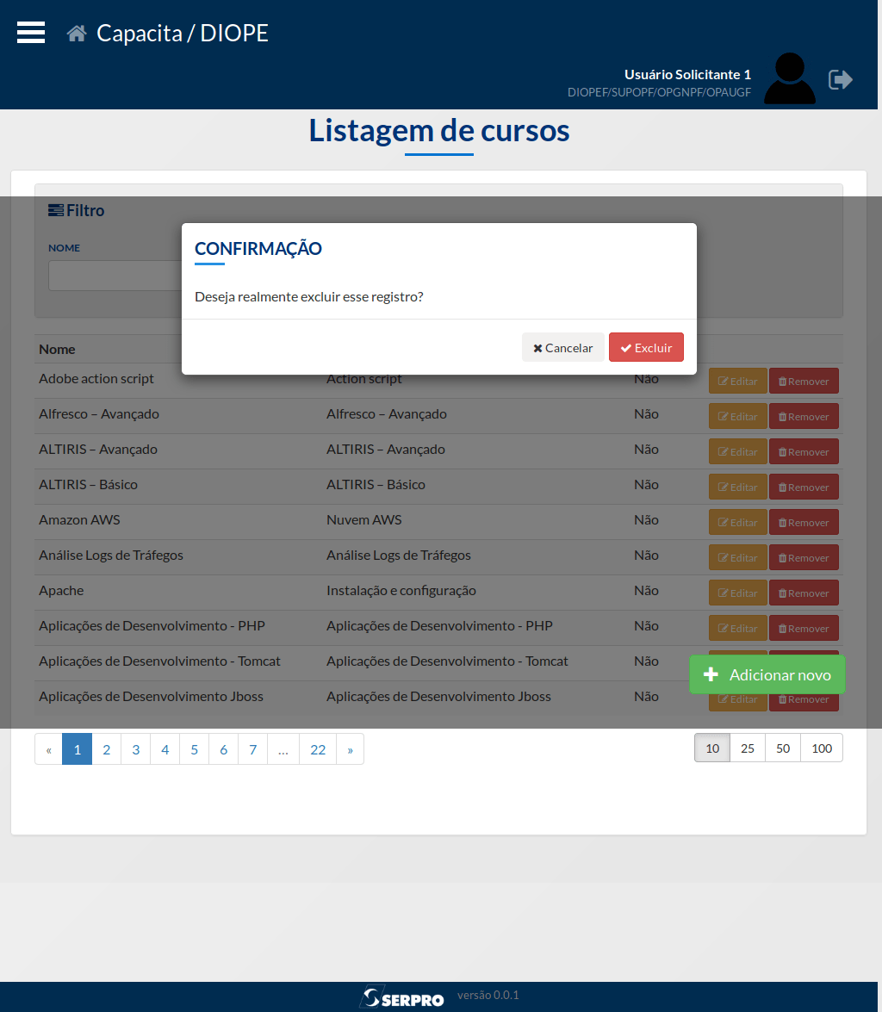The width and height of the screenshot is (882, 1012).
Task: Confirm deletion by clicking Excluir
Action: point(646,347)
